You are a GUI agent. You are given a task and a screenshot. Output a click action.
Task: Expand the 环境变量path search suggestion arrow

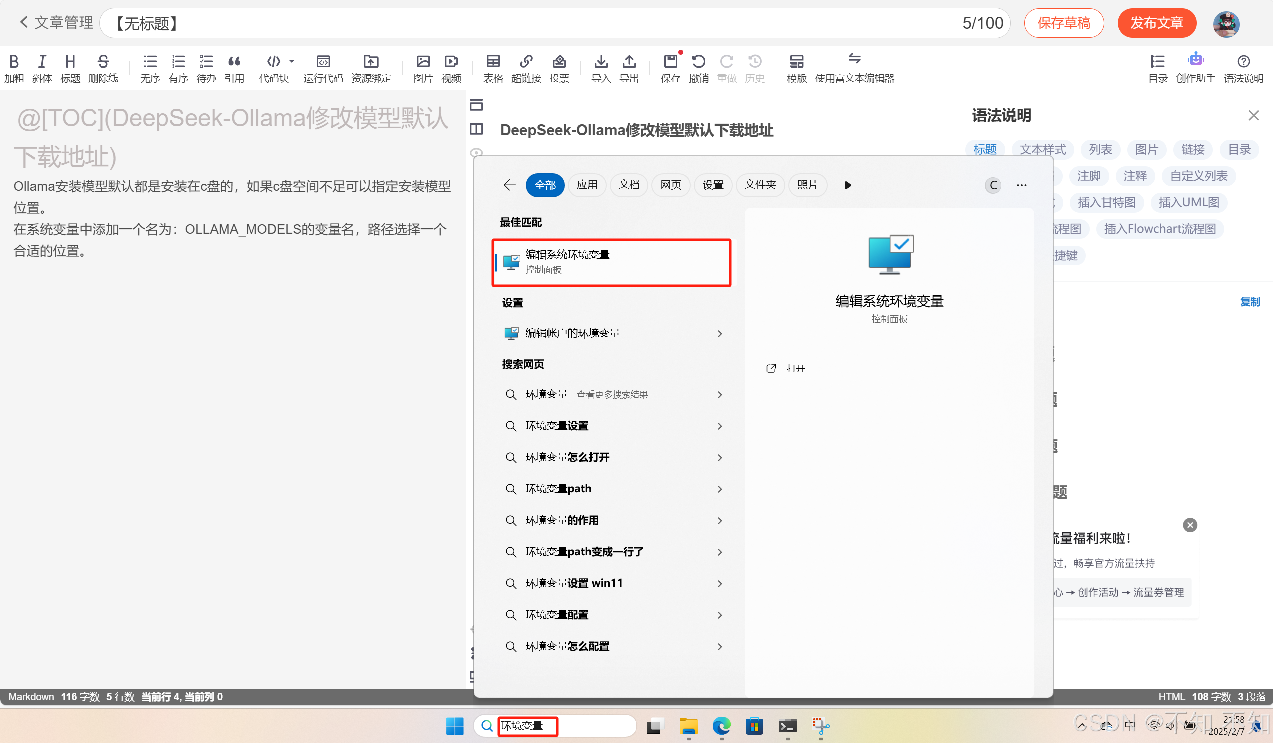coord(720,489)
